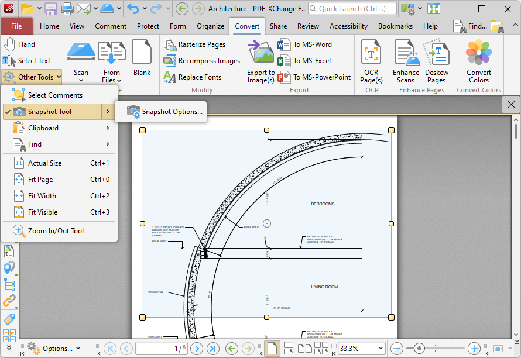The height and width of the screenshot is (358, 521).
Task: Expand the Clipboard submenu arrow
Action: 108,128
